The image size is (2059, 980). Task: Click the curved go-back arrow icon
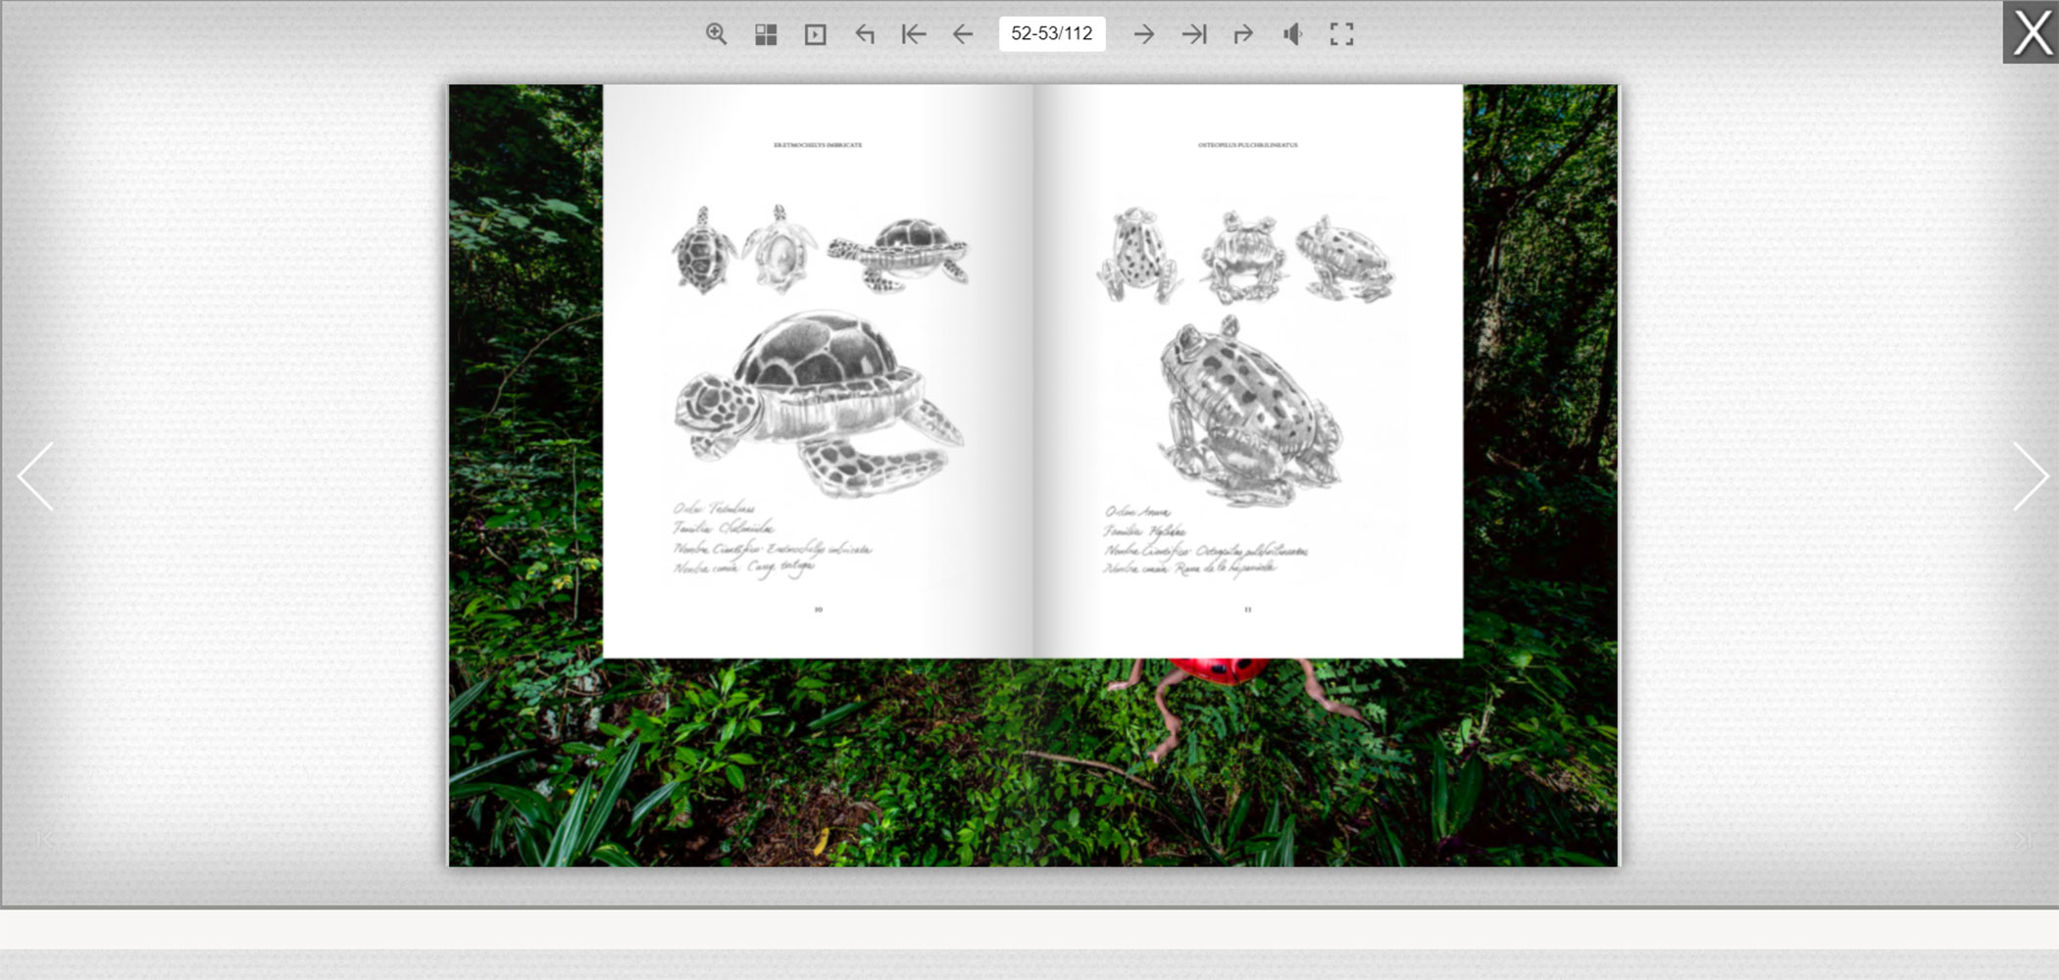[864, 34]
